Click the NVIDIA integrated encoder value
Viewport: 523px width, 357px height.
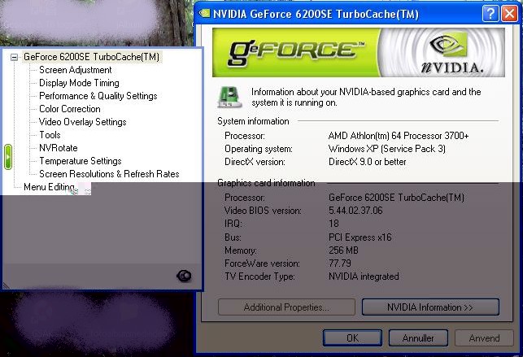(364, 276)
